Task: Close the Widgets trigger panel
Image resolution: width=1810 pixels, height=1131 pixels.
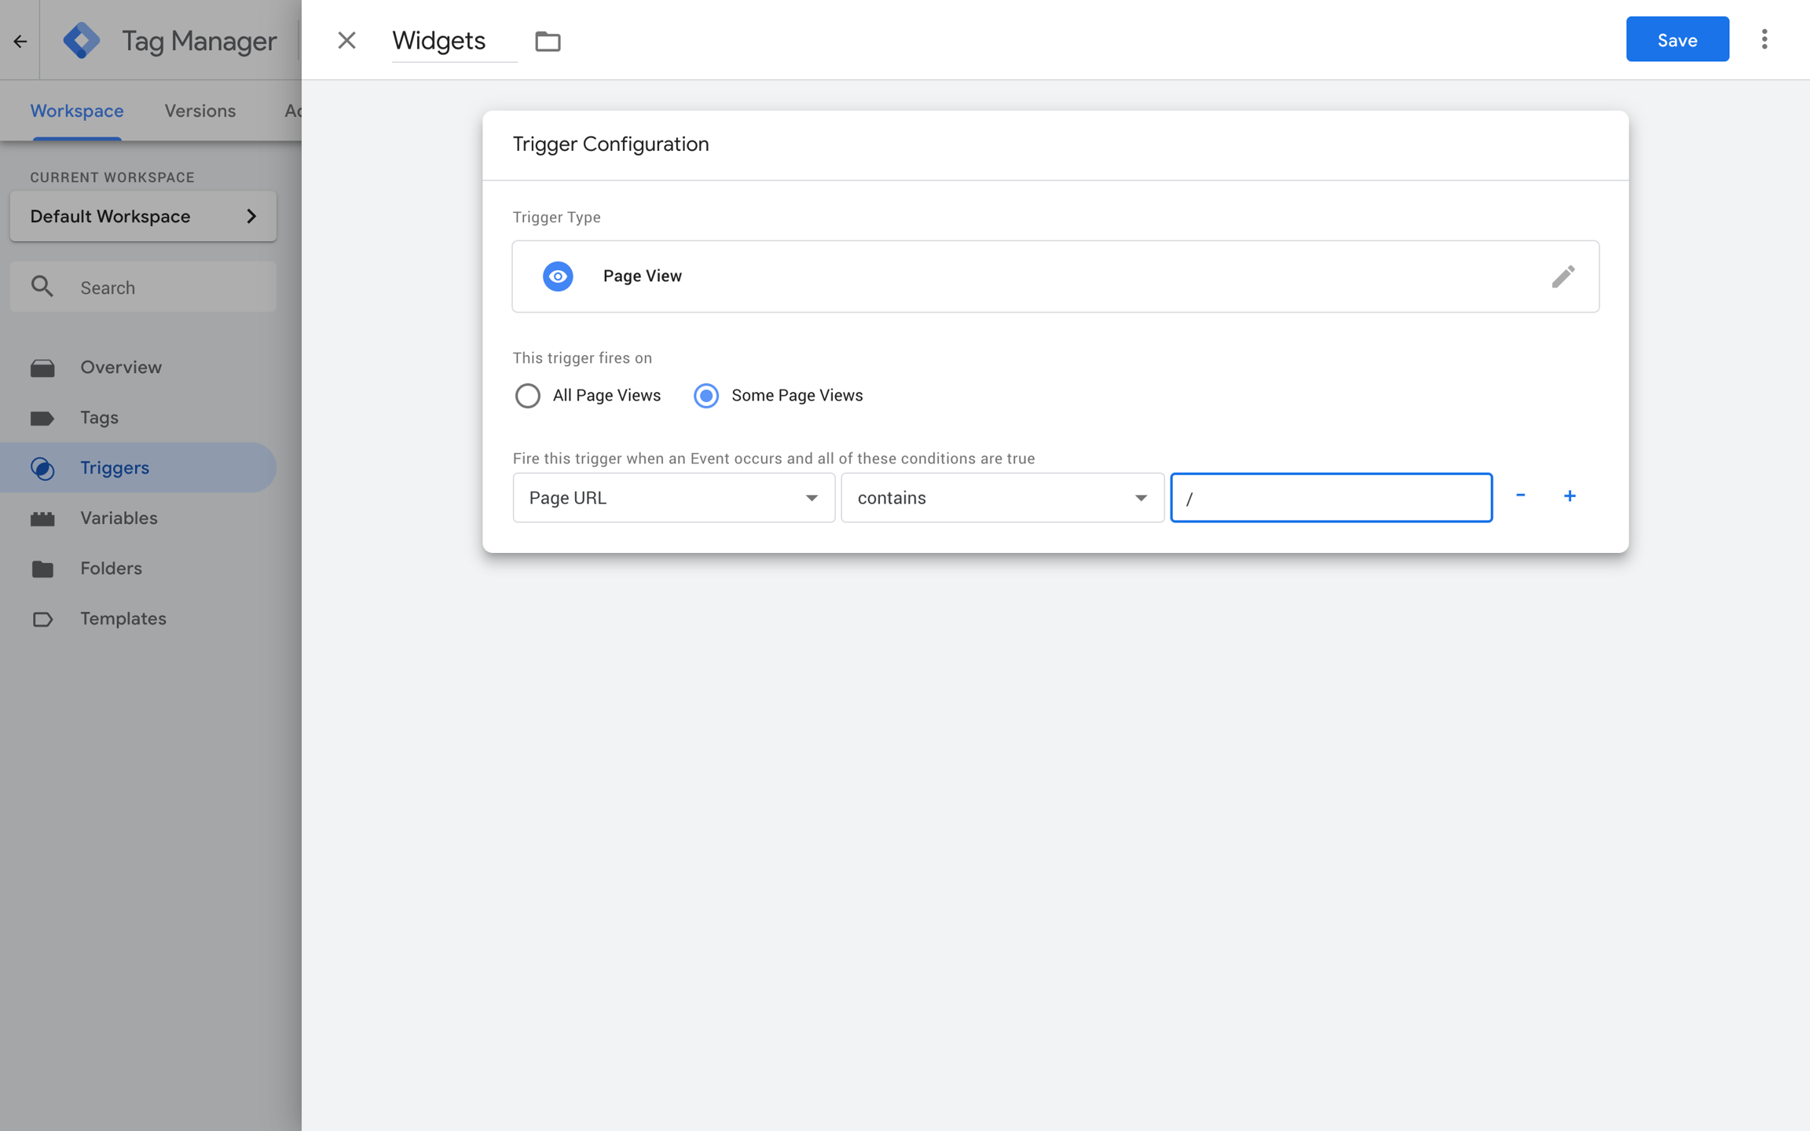Action: coord(346,41)
